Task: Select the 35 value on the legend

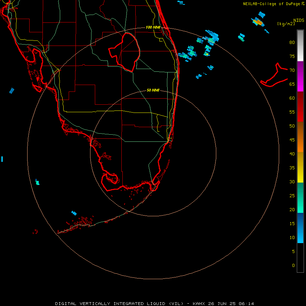Action: [292, 168]
